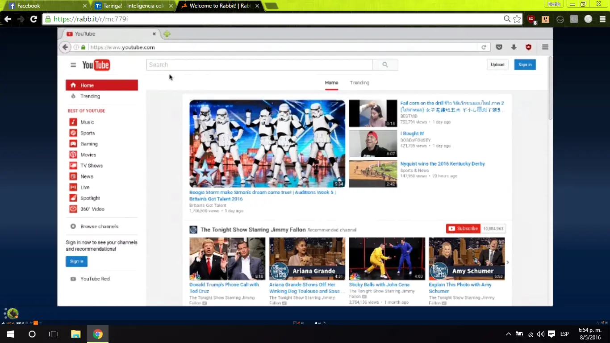The width and height of the screenshot is (610, 343).
Task: Open the Chrome main menu
Action: (603, 19)
